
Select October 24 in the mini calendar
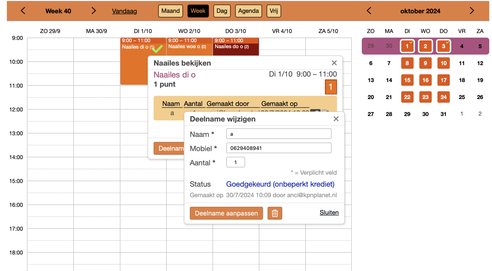click(x=444, y=97)
